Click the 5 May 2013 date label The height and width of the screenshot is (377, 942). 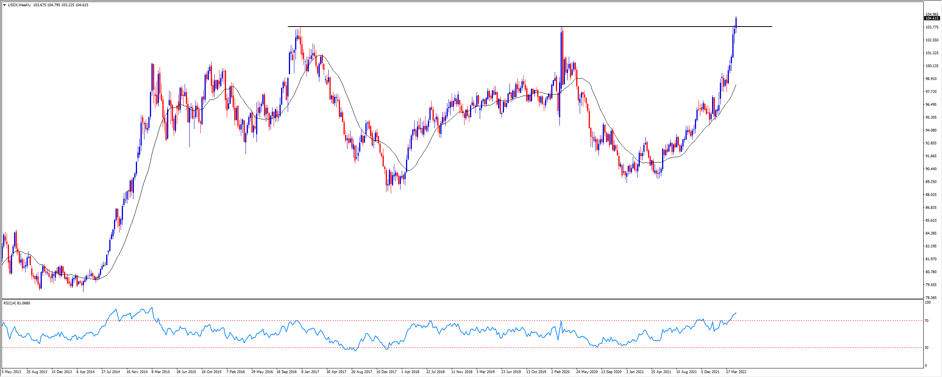click(12, 372)
